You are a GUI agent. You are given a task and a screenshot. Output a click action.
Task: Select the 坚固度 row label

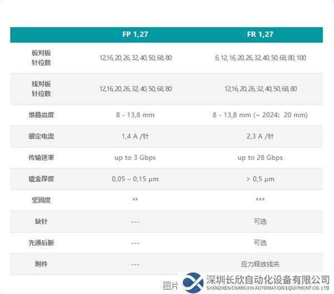(x=41, y=200)
